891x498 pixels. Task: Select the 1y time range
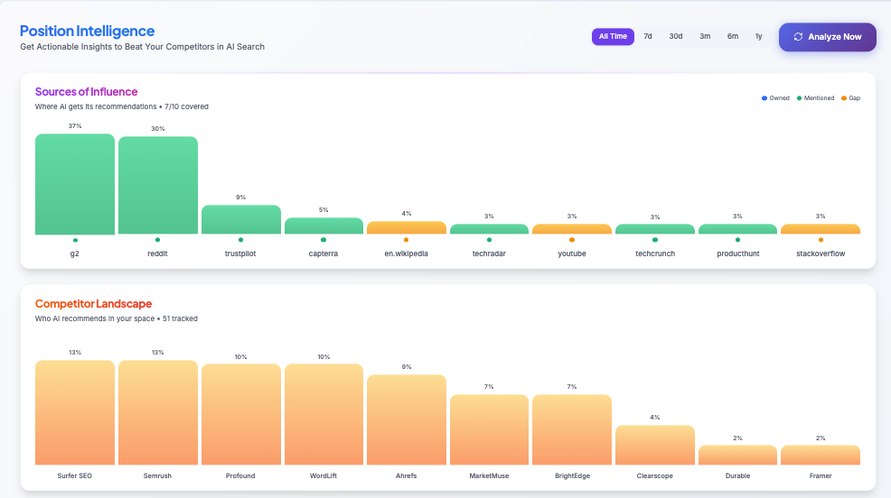pyautogui.click(x=758, y=36)
